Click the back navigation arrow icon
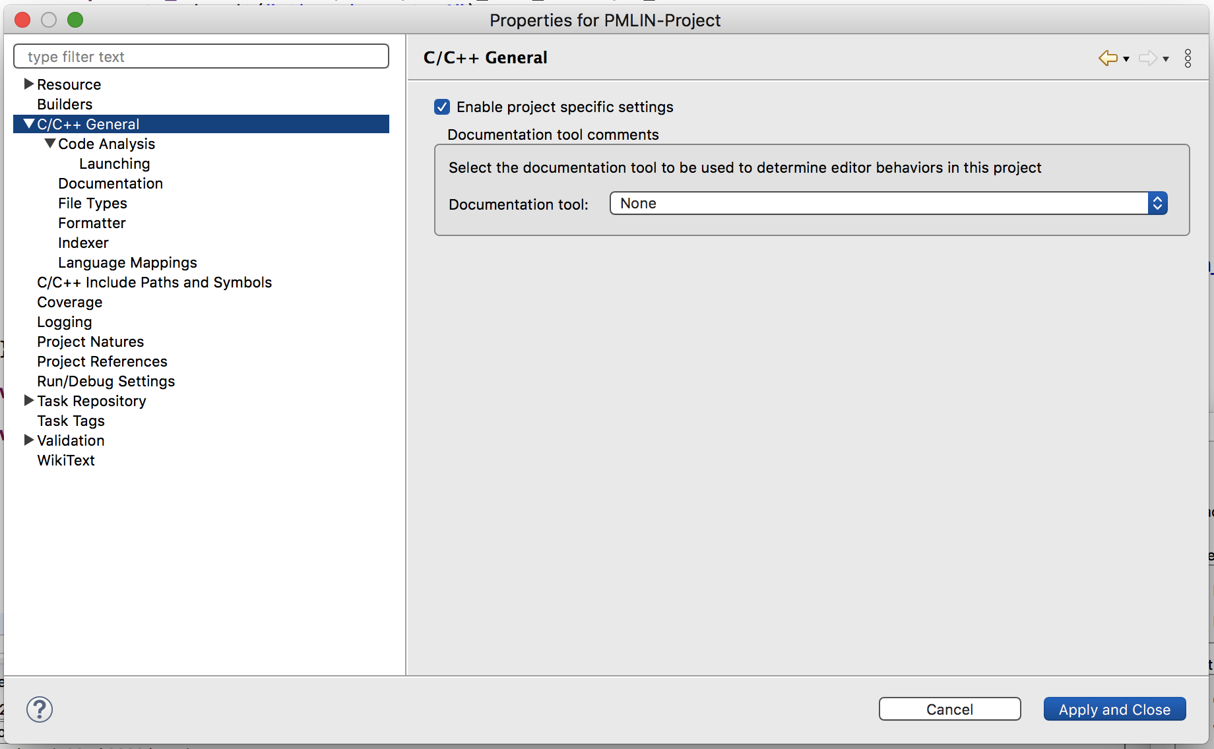The height and width of the screenshot is (749, 1214). [x=1107, y=58]
